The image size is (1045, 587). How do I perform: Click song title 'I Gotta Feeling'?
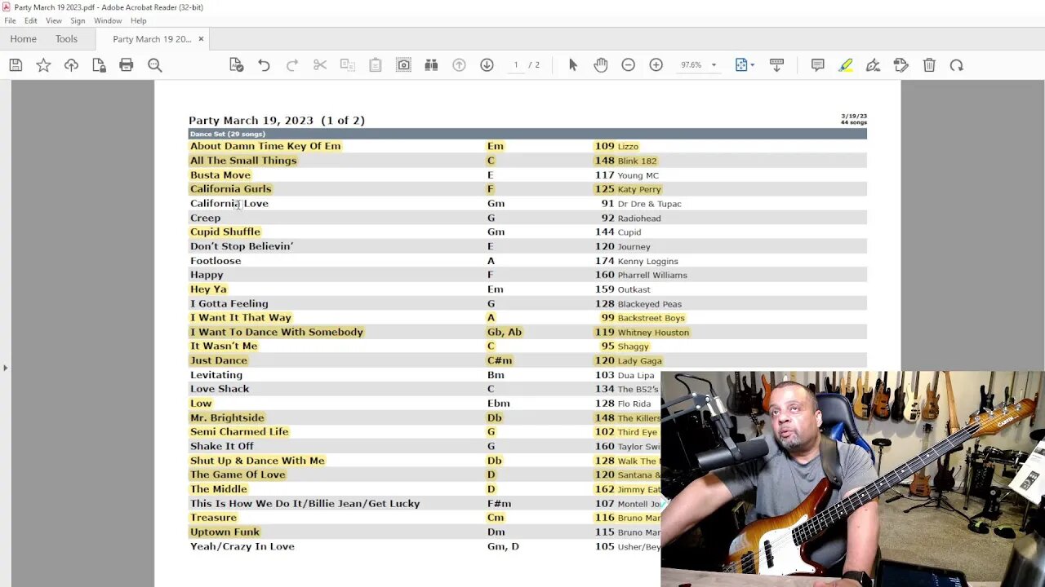(229, 303)
